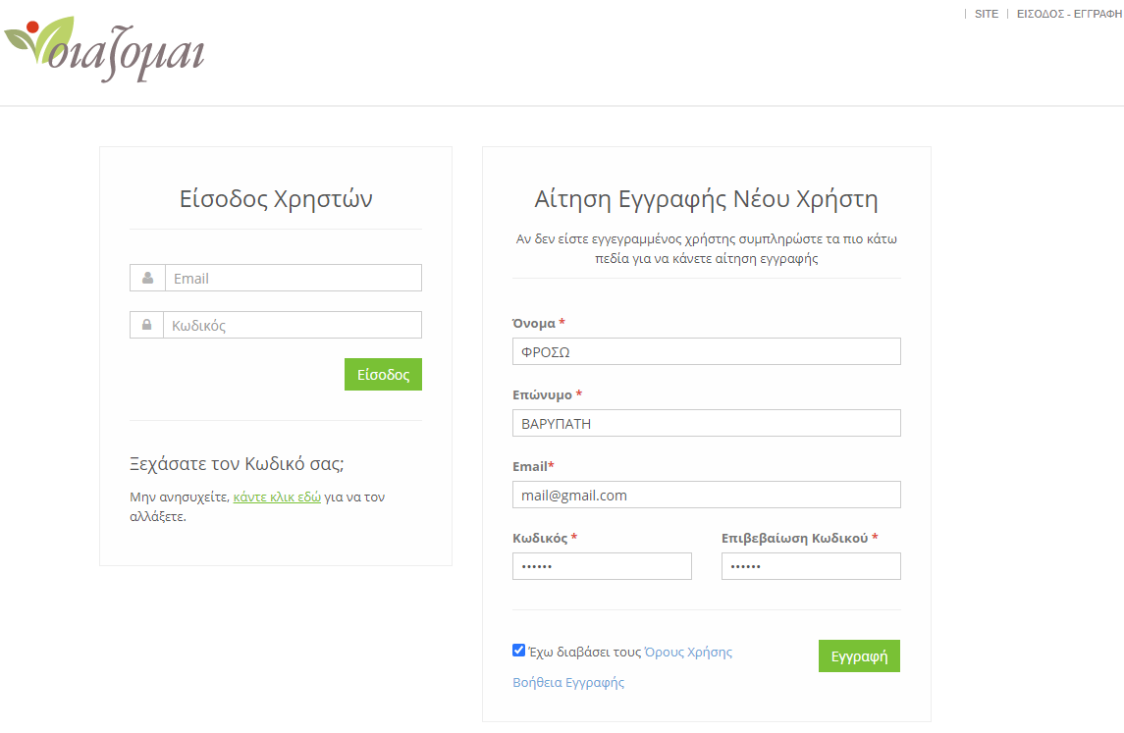Viewport: 1124px width, 733px height.
Task: Click the registration Κωδικός password field
Action: coord(602,566)
